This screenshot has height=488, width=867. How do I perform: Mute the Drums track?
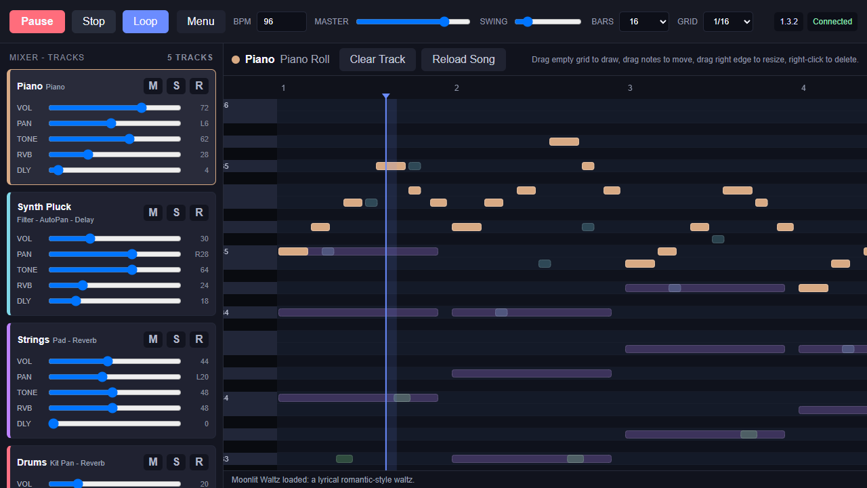[153, 462]
